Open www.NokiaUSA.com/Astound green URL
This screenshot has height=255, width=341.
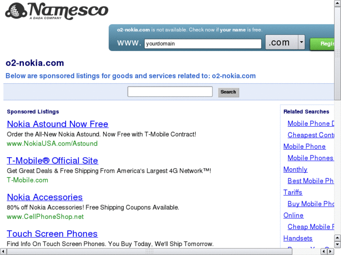pyautogui.click(x=52, y=144)
